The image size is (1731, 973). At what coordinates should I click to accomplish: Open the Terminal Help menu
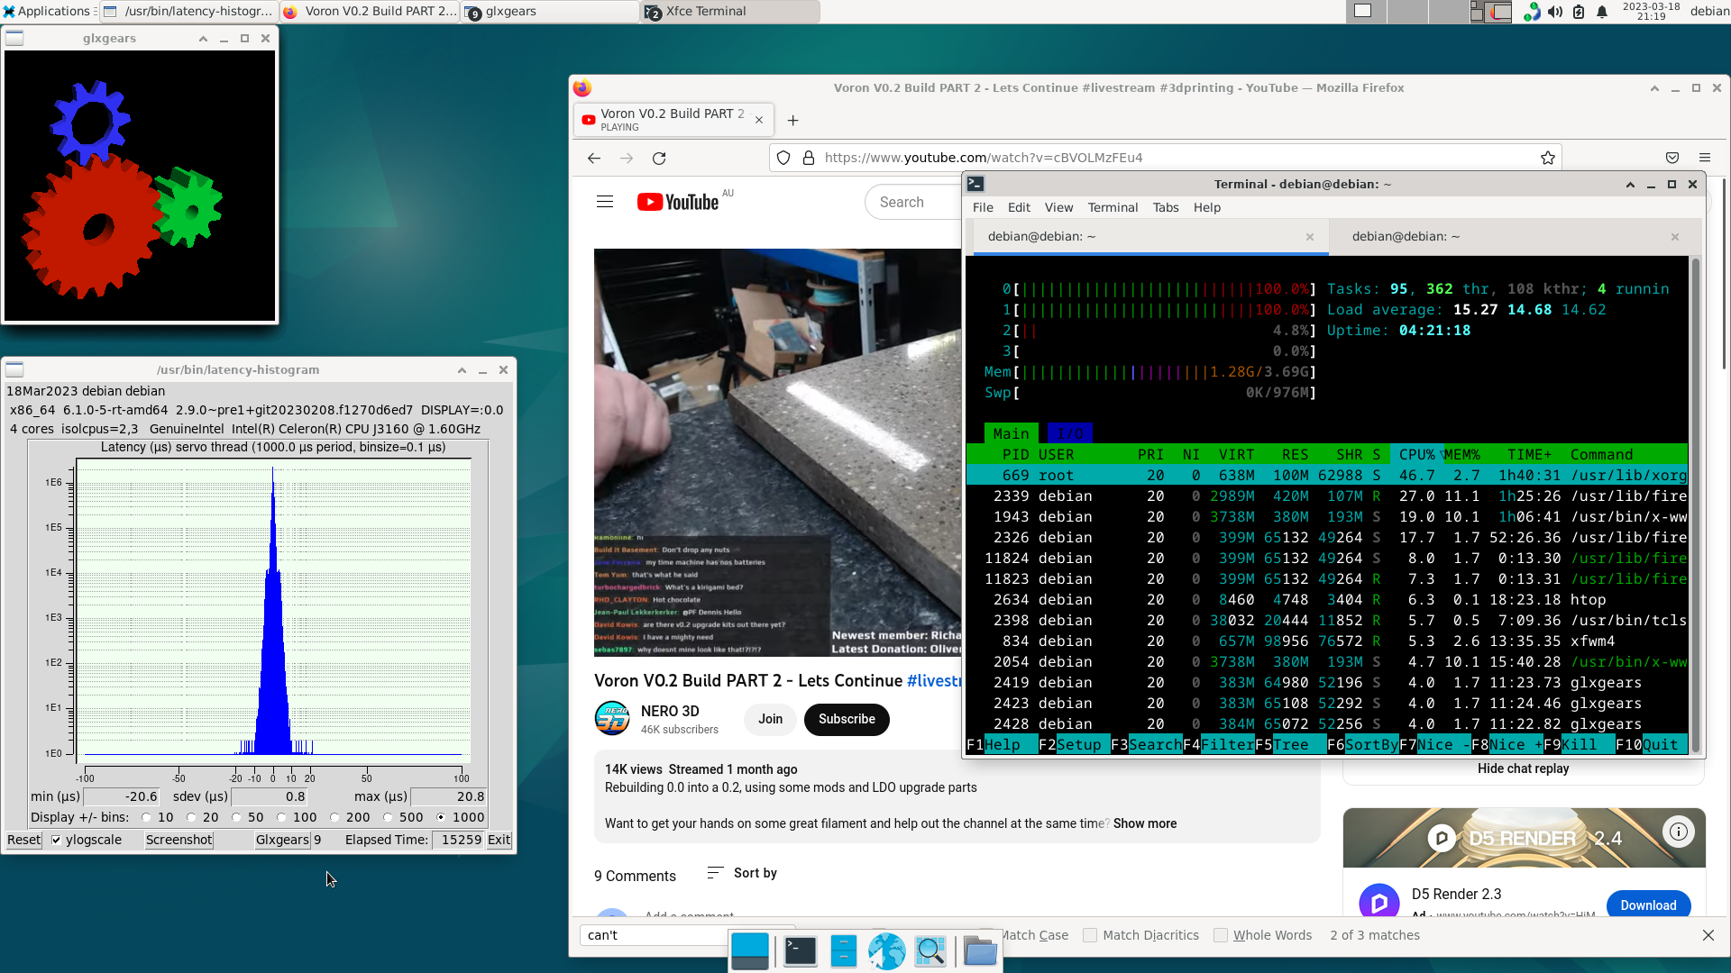click(1206, 207)
